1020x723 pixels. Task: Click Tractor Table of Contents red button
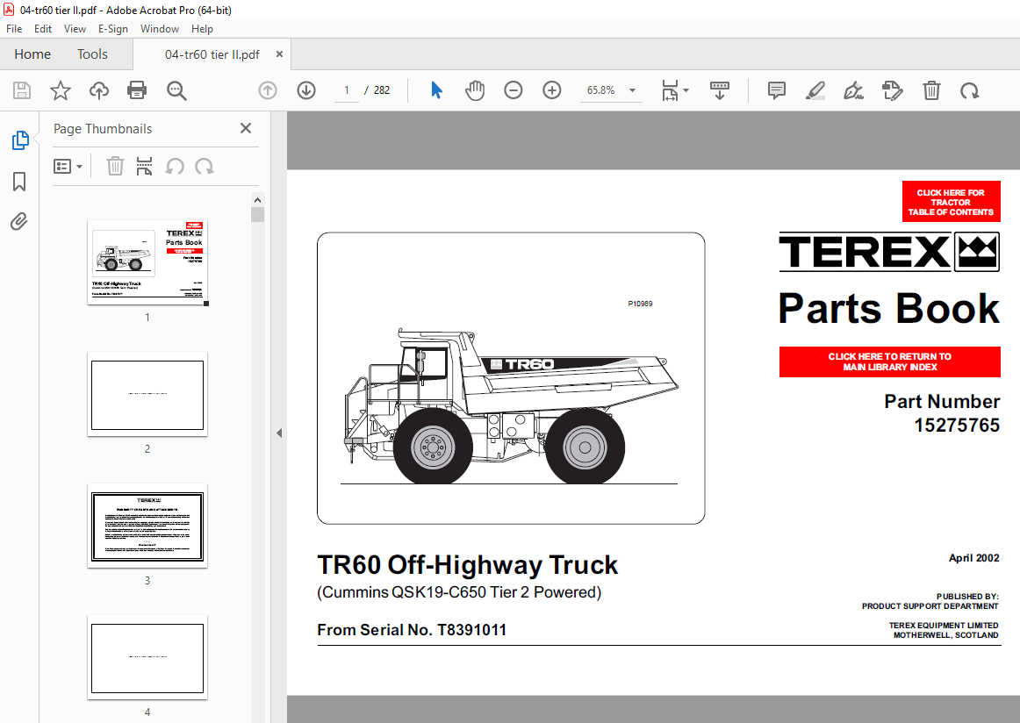tap(951, 202)
